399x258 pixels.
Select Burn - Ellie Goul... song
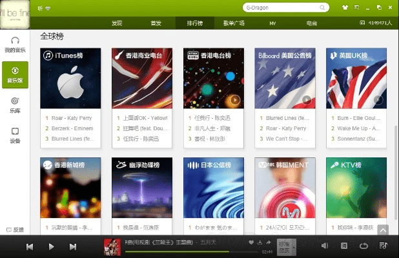[x=358, y=118]
